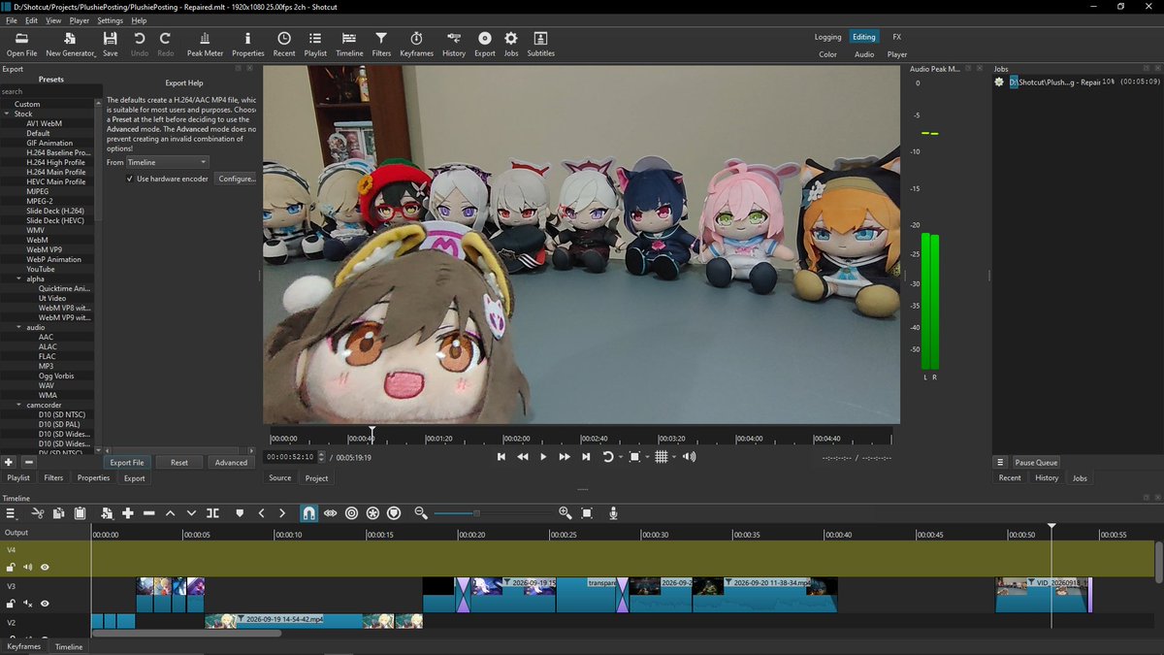1164x655 pixels.
Task: Toggle the Ripple target icon
Action: pos(351,513)
